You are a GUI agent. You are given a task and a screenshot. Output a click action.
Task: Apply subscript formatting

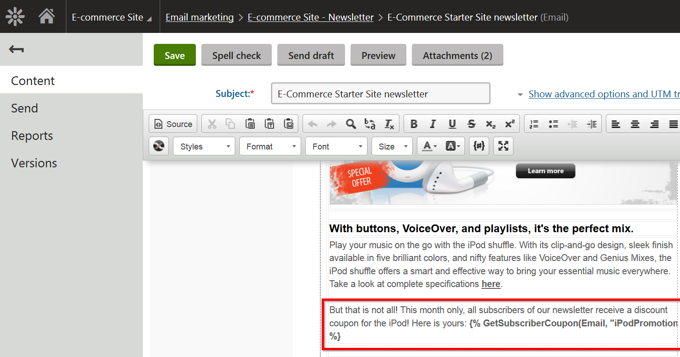(x=491, y=124)
